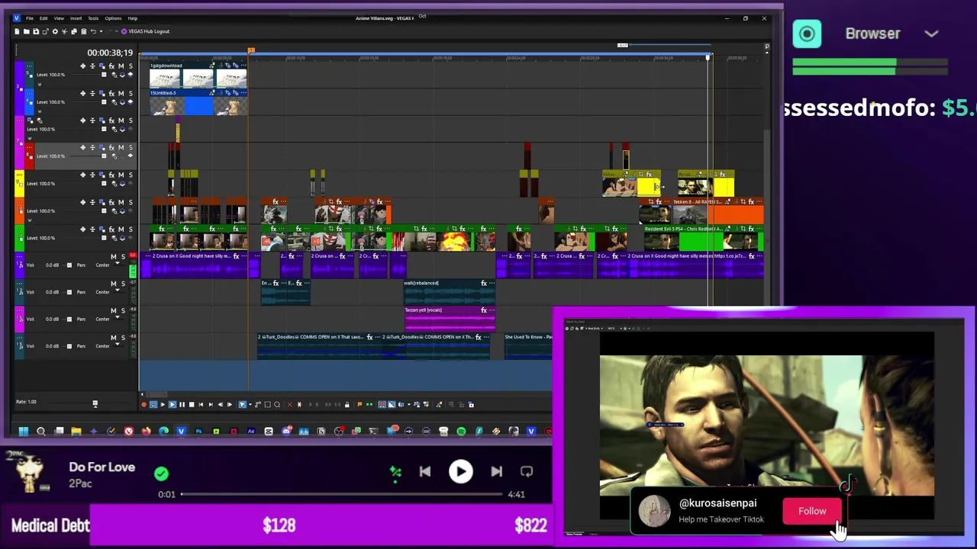Screen dimensions: 977x549
Task: Mute the yellow video track
Action: point(121,175)
